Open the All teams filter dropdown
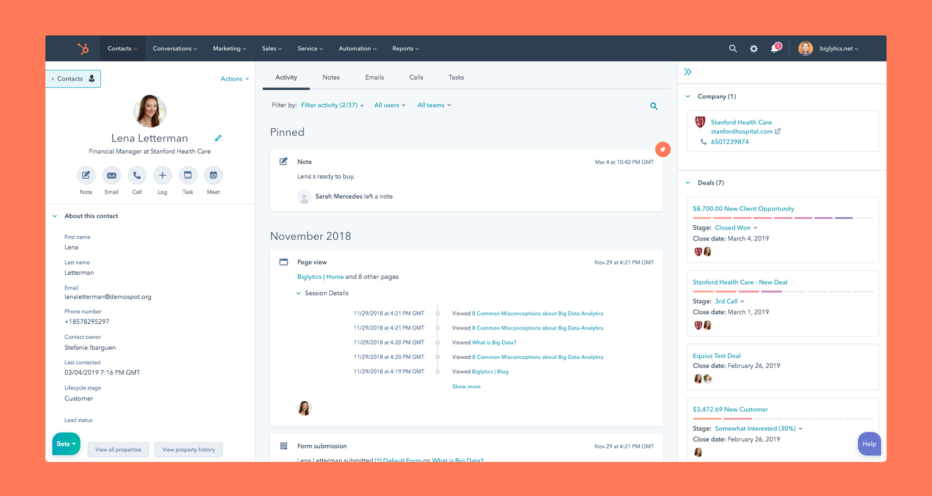This screenshot has height=496, width=932. (x=434, y=105)
